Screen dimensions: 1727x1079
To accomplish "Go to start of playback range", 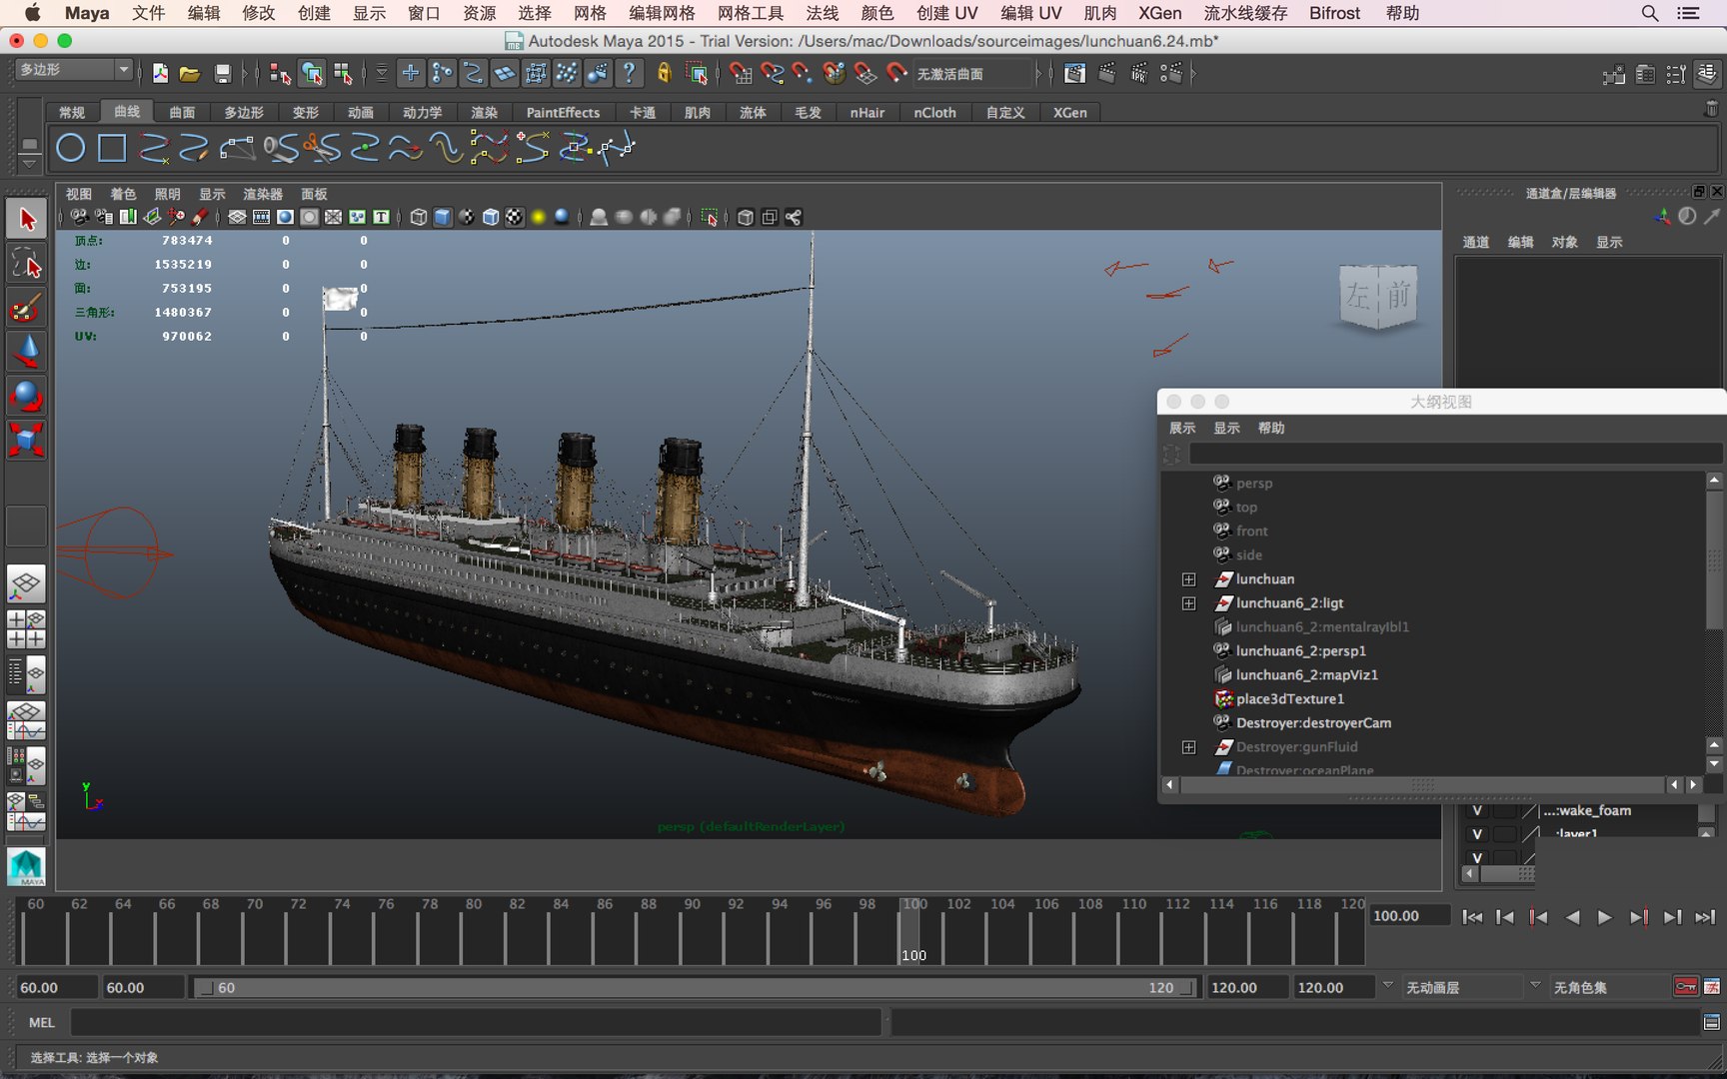I will coord(1471,917).
